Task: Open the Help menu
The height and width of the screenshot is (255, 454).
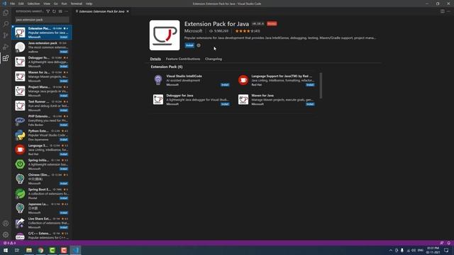Action: (x=89, y=4)
